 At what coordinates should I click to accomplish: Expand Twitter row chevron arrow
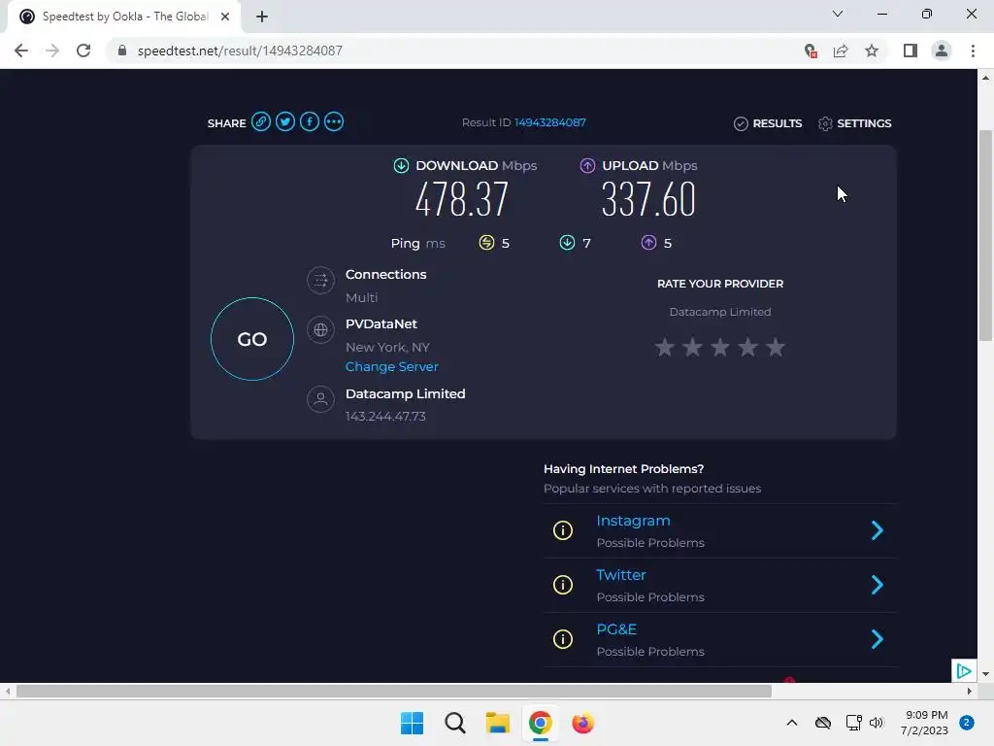[x=878, y=585]
